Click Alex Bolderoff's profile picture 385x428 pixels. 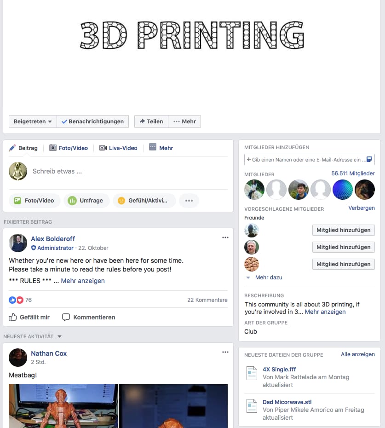tap(18, 243)
